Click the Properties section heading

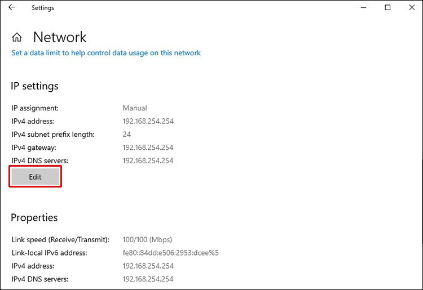(x=34, y=217)
